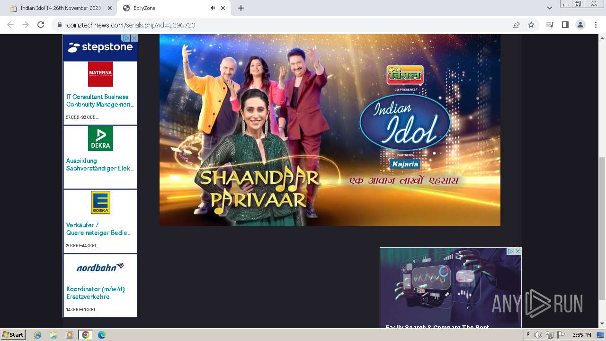Go forward to next page
Viewport: 606px width, 341px height.
(26, 25)
